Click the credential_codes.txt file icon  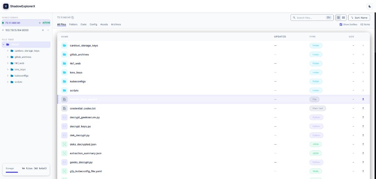click(x=64, y=108)
